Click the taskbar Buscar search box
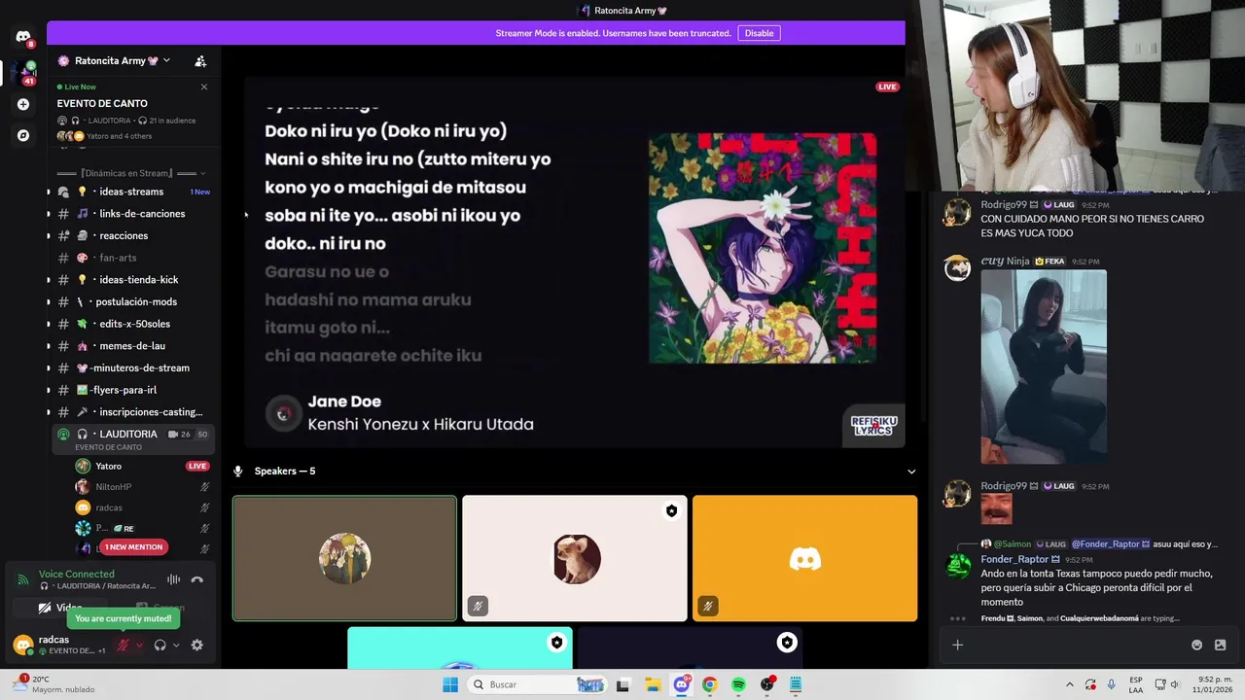 (537, 684)
